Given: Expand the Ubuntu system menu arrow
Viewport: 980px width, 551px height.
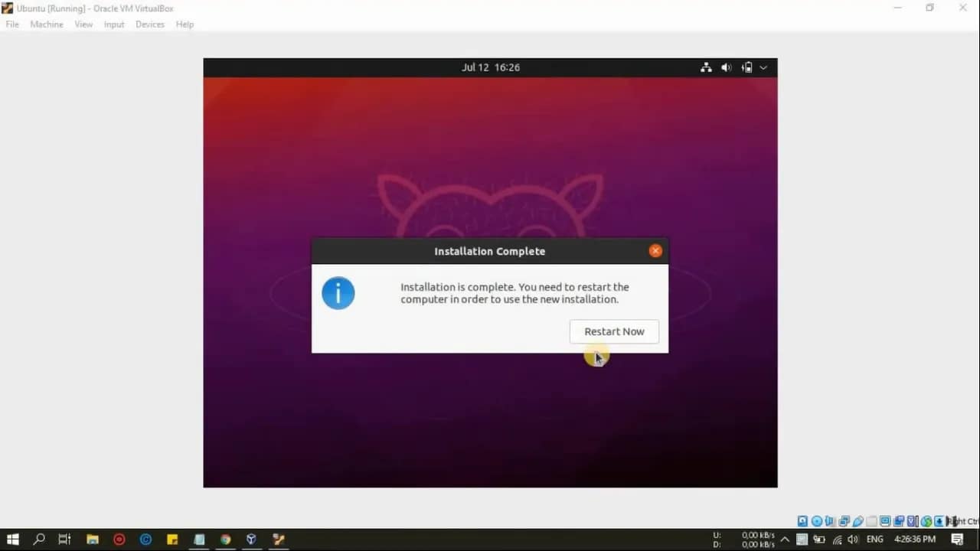Looking at the screenshot, I should point(763,67).
